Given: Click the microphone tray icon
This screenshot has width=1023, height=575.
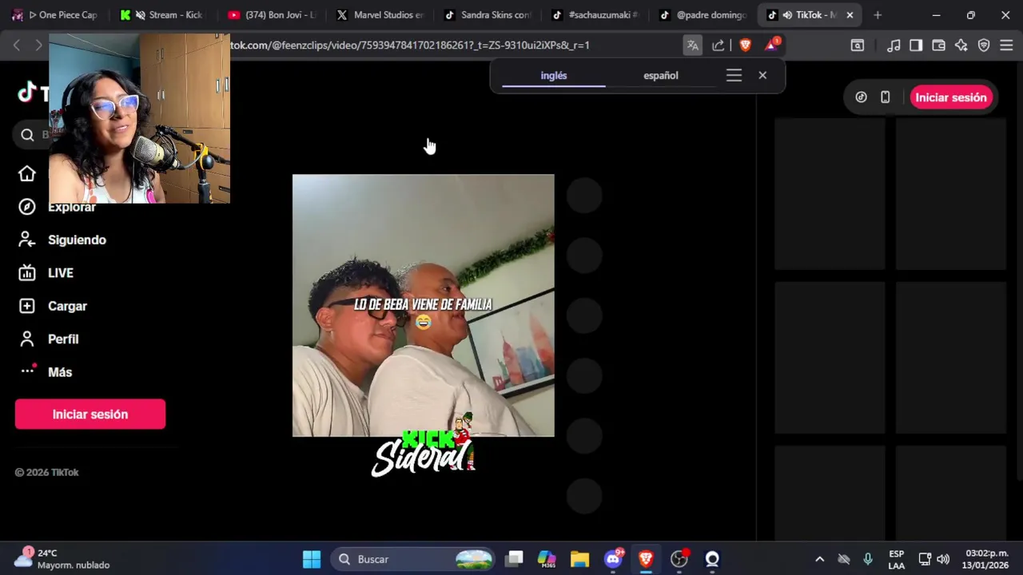Looking at the screenshot, I should point(868,559).
